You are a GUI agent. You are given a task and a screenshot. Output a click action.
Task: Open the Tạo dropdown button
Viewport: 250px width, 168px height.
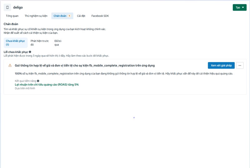click(x=239, y=8)
